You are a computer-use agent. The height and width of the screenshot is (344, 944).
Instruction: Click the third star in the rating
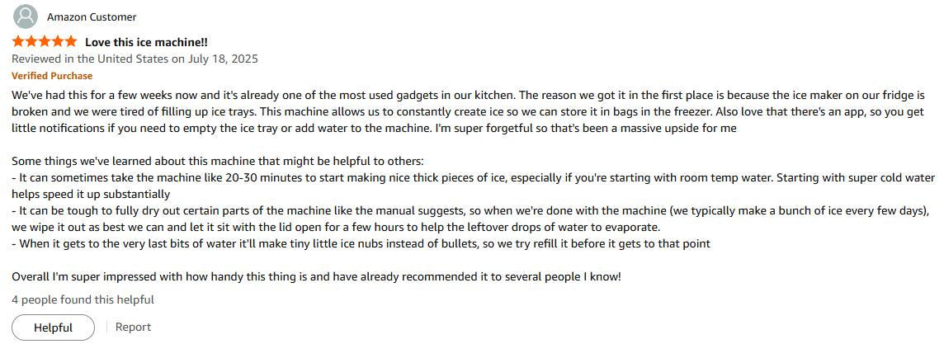[45, 41]
